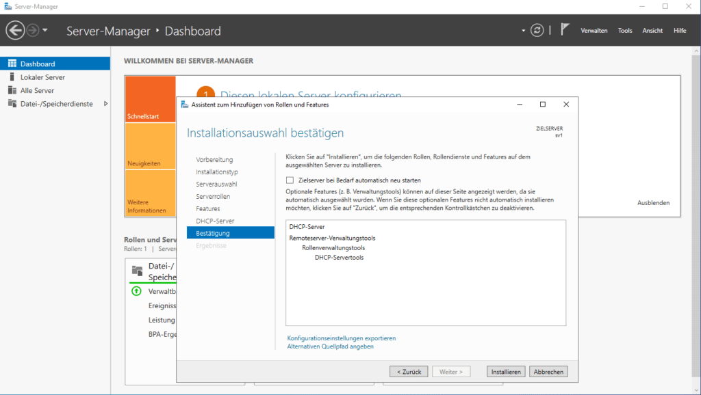
Task: Open the forward navigation dropdown arrow
Action: coord(44,30)
